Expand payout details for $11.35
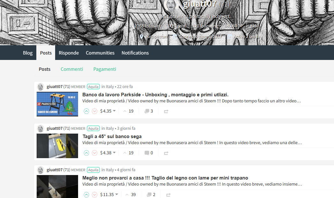The width and height of the screenshot is (334, 198). point(109,194)
